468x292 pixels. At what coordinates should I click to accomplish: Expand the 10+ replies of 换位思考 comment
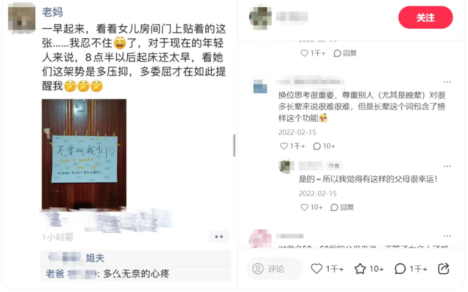(324, 146)
